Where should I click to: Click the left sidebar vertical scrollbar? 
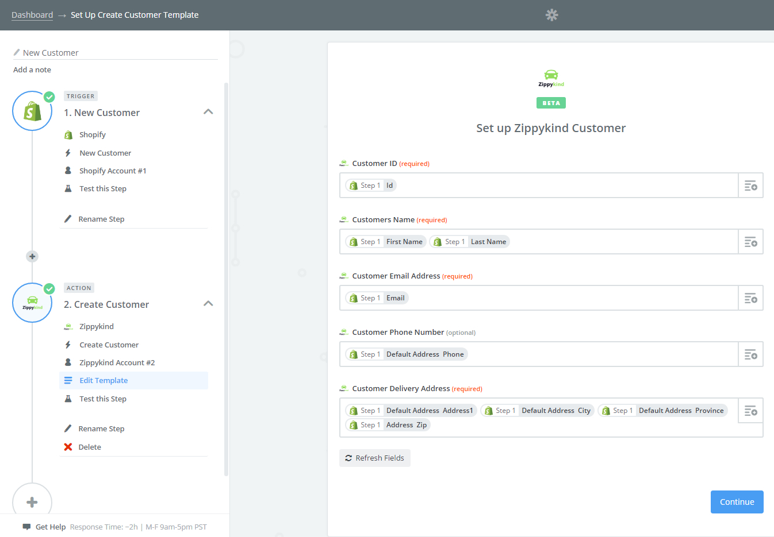[226, 279]
